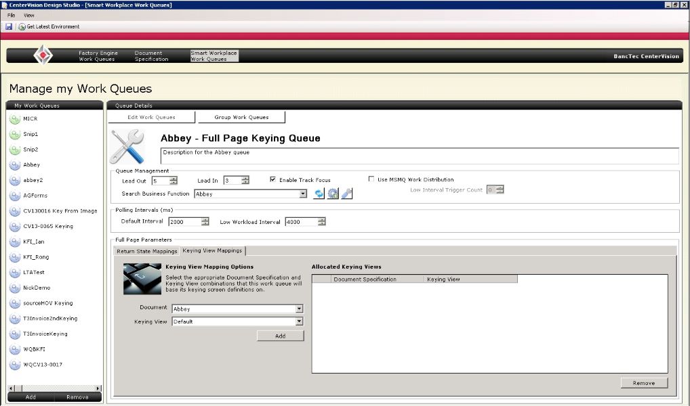Image resolution: width=690 pixels, height=406 pixels.
Task: Select Smart Workplace Work Queues tab
Action: (214, 55)
